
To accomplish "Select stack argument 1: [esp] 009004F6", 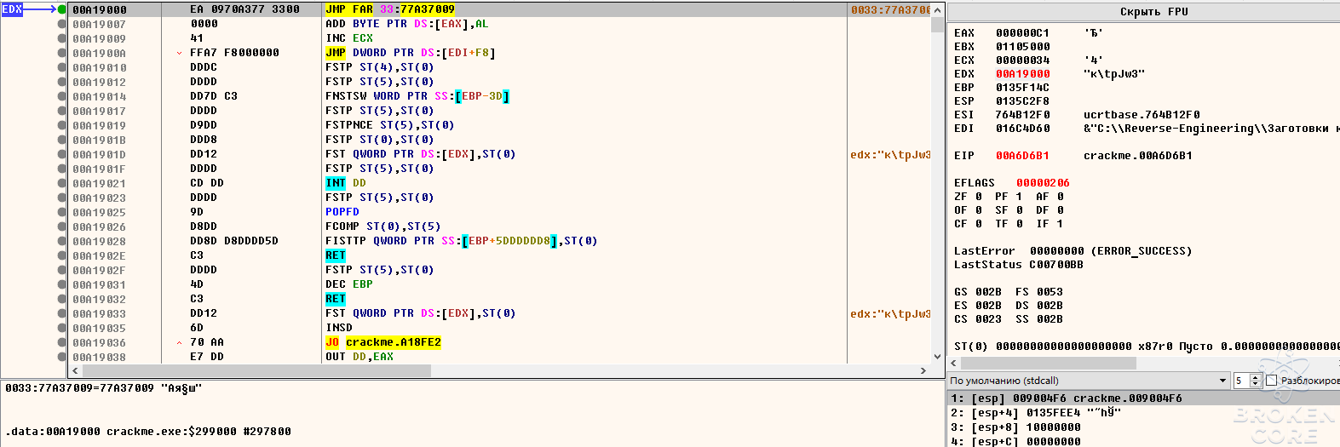I will point(1143,398).
